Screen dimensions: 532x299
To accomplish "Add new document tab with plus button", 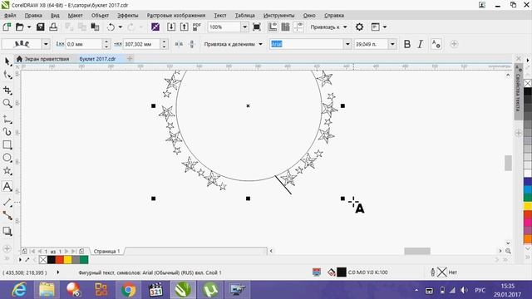I will pyautogui.click(x=130, y=59).
